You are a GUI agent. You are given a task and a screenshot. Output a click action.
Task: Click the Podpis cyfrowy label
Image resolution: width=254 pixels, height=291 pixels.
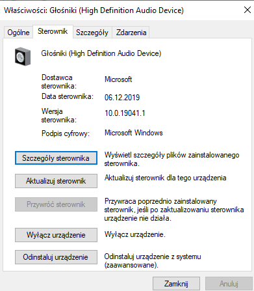pos(66,133)
